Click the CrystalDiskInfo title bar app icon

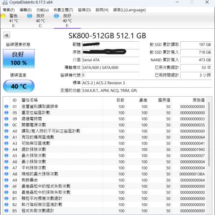coord(5,2)
